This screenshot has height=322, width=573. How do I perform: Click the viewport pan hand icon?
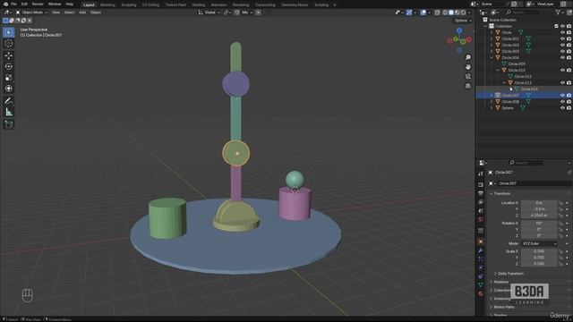468,67
